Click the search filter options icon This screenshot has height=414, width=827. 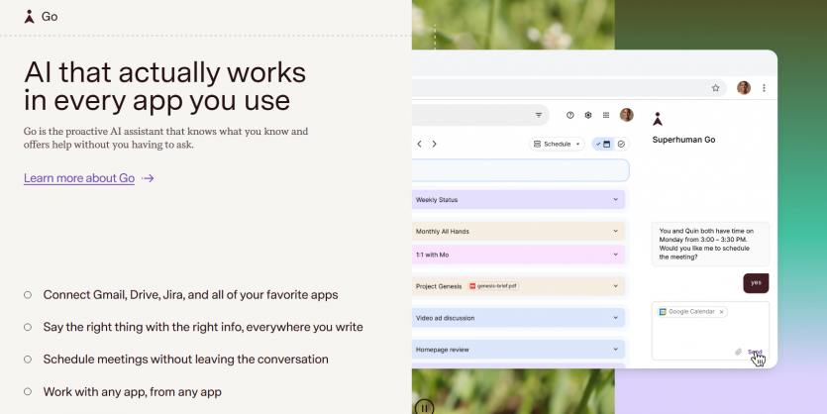pyautogui.click(x=539, y=115)
